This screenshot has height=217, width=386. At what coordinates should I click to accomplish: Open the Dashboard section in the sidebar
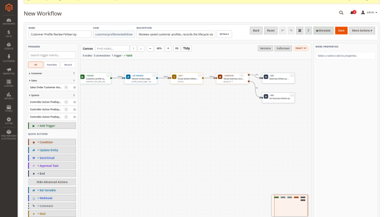(8, 22)
